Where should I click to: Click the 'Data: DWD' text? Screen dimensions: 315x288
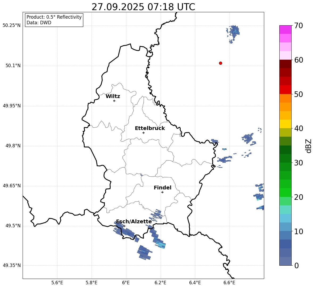click(39, 23)
